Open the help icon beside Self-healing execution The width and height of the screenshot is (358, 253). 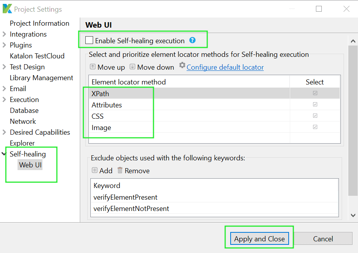[192, 40]
